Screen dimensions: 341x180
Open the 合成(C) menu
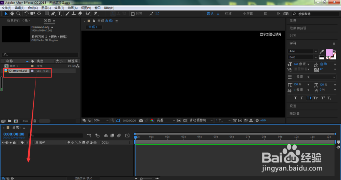tap(33, 8)
